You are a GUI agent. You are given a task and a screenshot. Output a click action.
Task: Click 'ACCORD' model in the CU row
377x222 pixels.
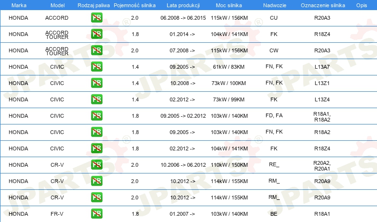57,18
